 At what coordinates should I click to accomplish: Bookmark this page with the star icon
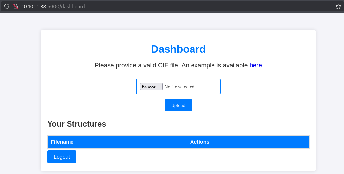click(338, 7)
